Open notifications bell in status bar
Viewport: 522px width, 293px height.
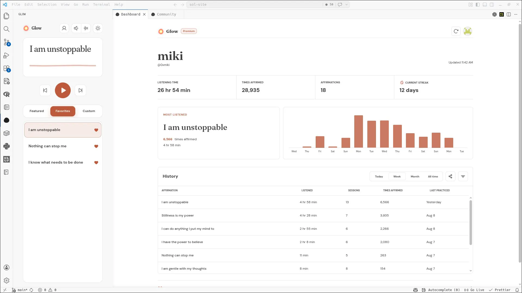pos(517,290)
